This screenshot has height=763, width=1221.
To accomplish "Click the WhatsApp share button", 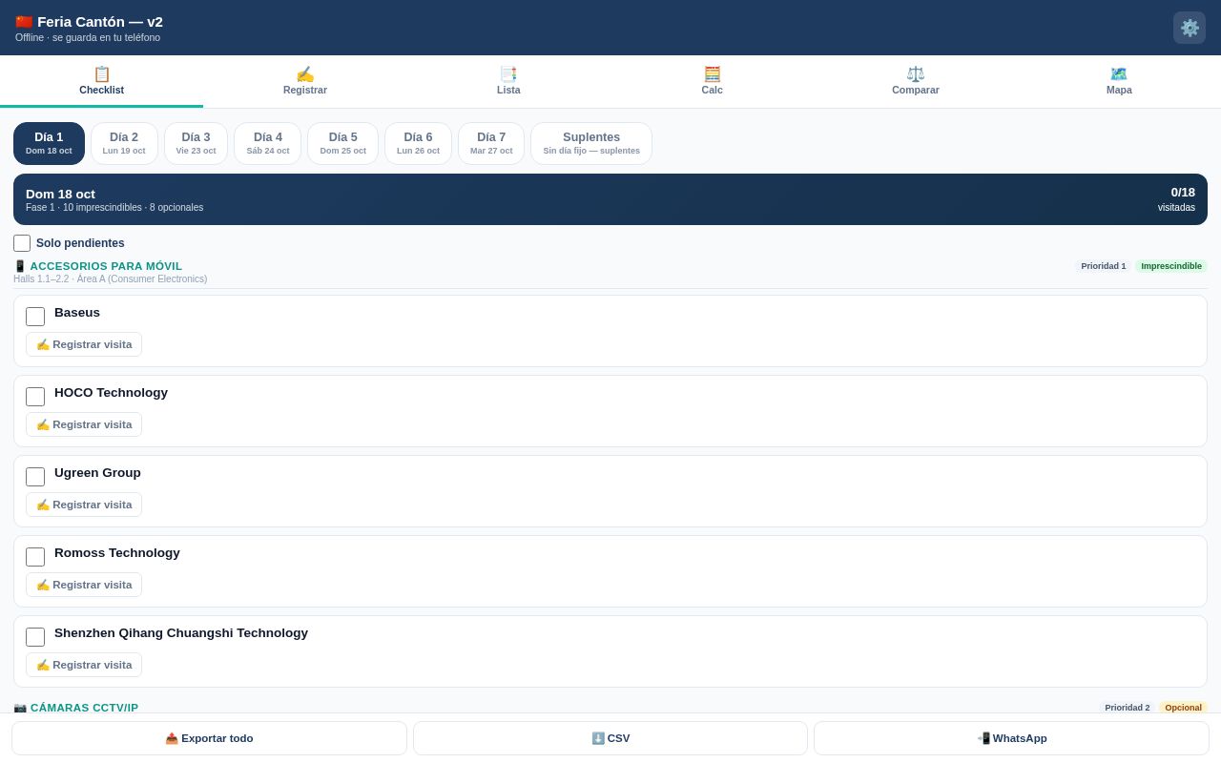I will [x=1011, y=738].
